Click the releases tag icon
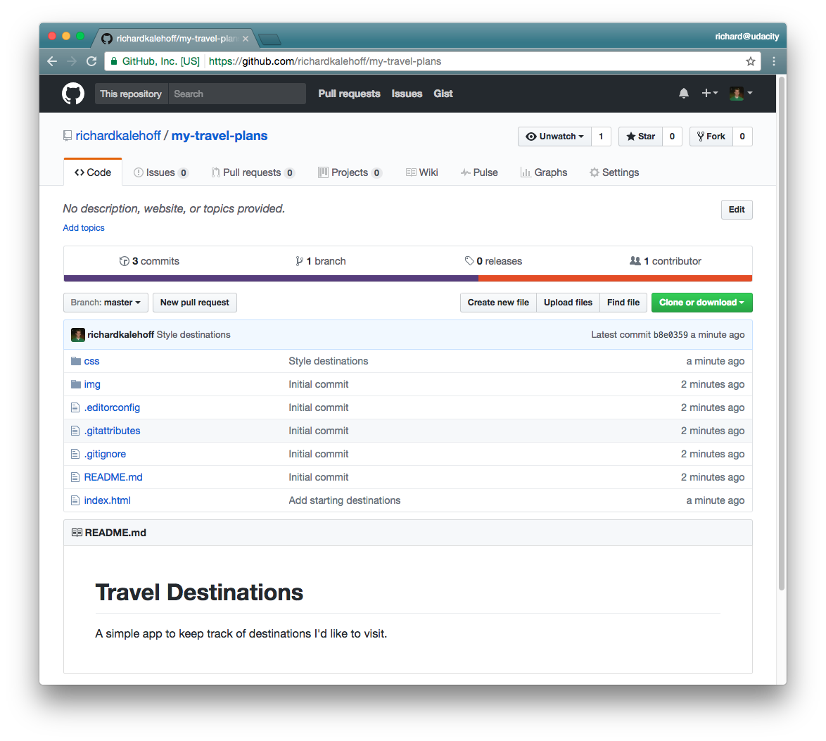This screenshot has height=741, width=826. [x=469, y=260]
